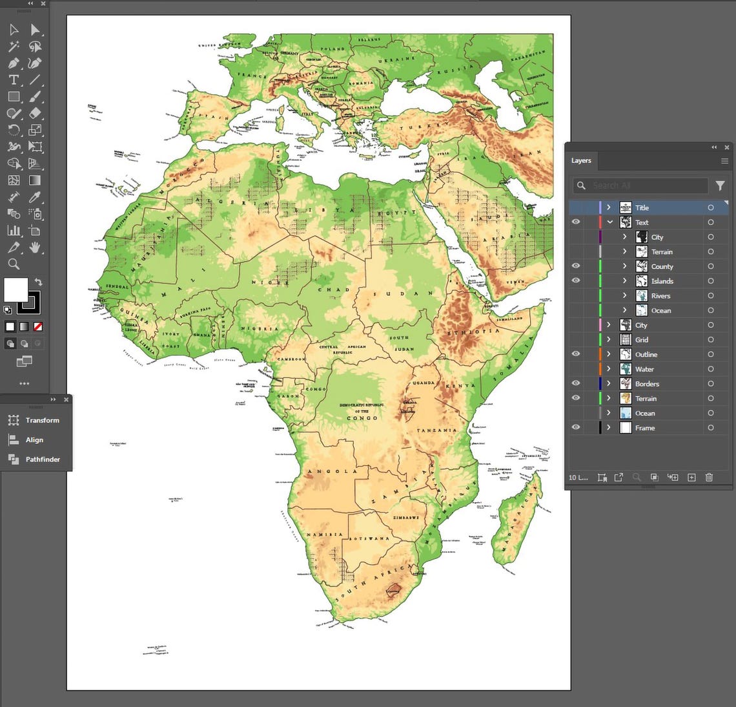Select the Magic Wand tool
This screenshot has width=736, height=707.
tap(14, 47)
